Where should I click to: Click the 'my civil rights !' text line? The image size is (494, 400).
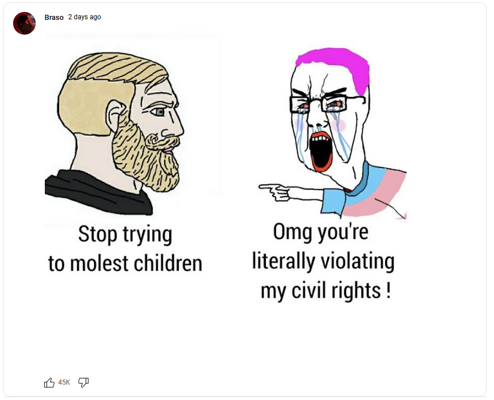tap(326, 291)
